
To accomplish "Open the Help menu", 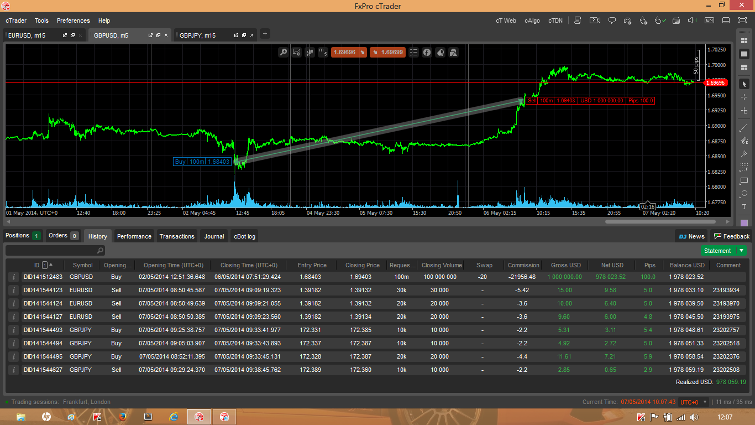I will pos(104,20).
